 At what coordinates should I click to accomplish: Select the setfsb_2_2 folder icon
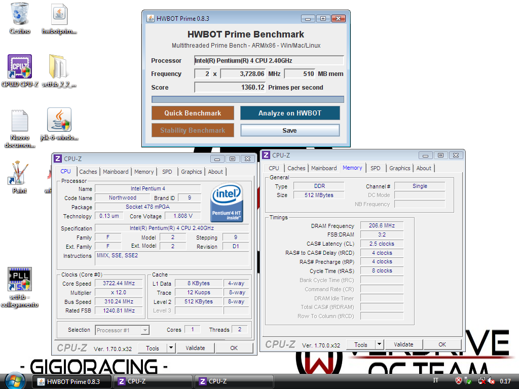[x=59, y=71]
